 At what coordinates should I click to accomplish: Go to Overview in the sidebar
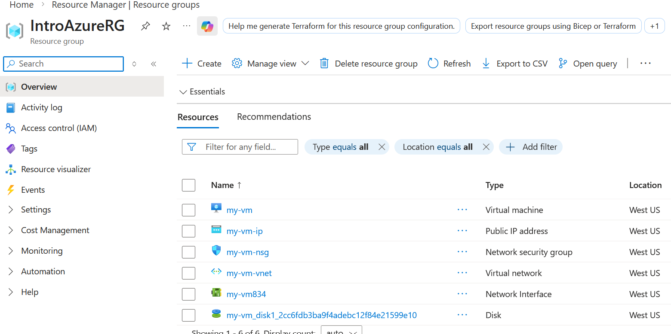[82, 87]
